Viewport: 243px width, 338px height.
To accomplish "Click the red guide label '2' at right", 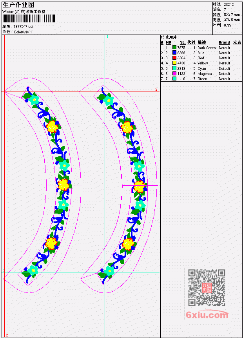I will click(156, 89).
